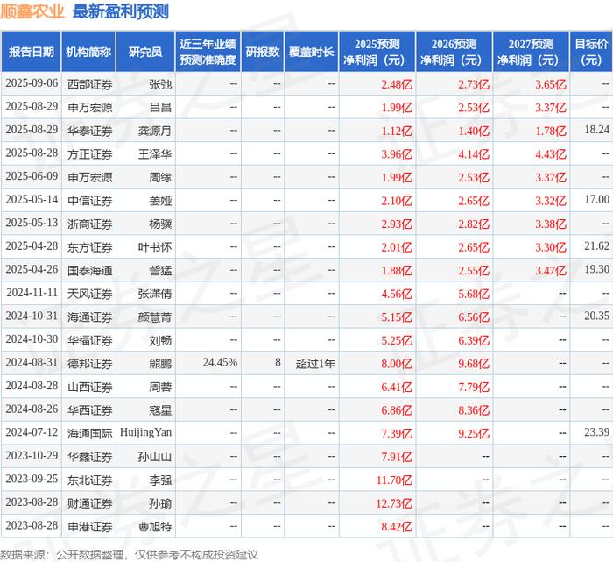Screen dimensions: 613x562
Task: Click the 数据来源 footer note
Action: (129, 555)
